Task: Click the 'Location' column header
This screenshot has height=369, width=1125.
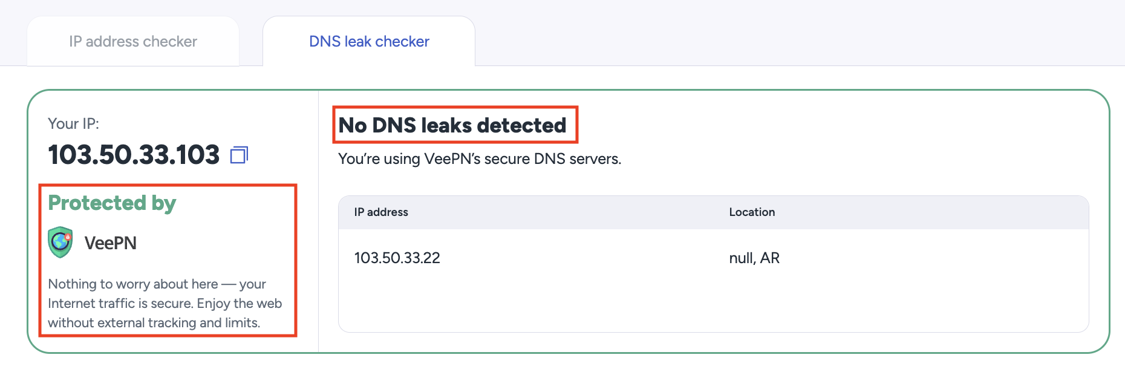Action: click(752, 212)
